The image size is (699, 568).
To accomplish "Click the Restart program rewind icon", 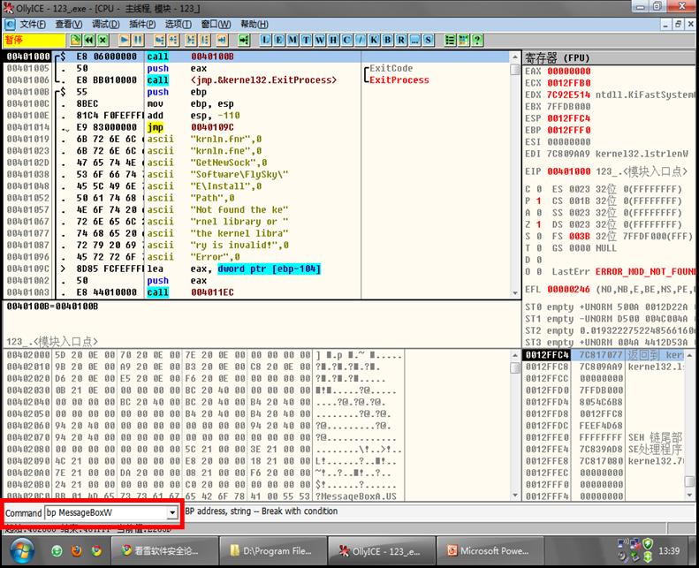I will [89, 40].
